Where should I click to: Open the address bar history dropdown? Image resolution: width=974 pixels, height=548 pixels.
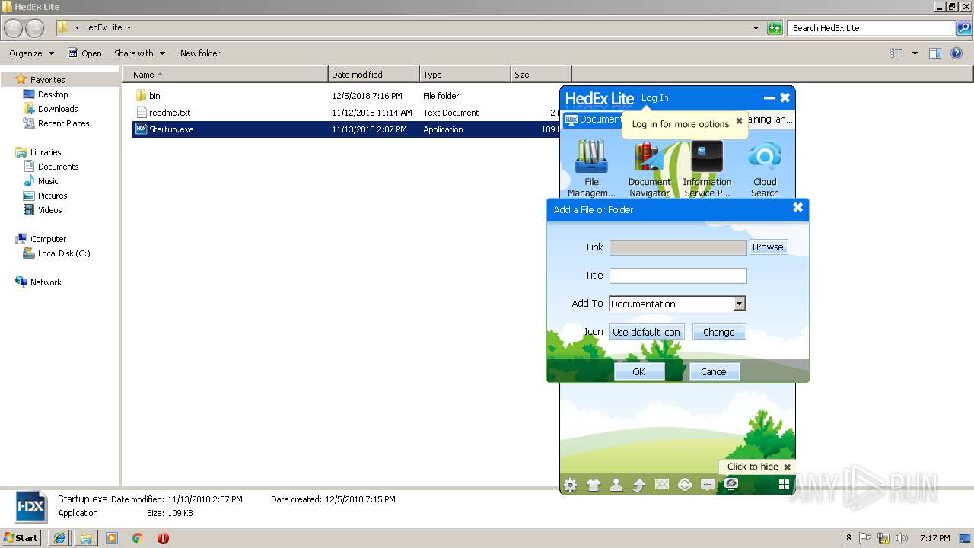pyautogui.click(x=756, y=28)
